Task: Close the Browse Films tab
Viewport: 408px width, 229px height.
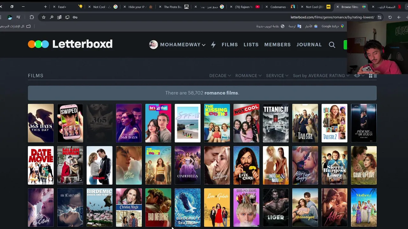Action: pos(338,7)
